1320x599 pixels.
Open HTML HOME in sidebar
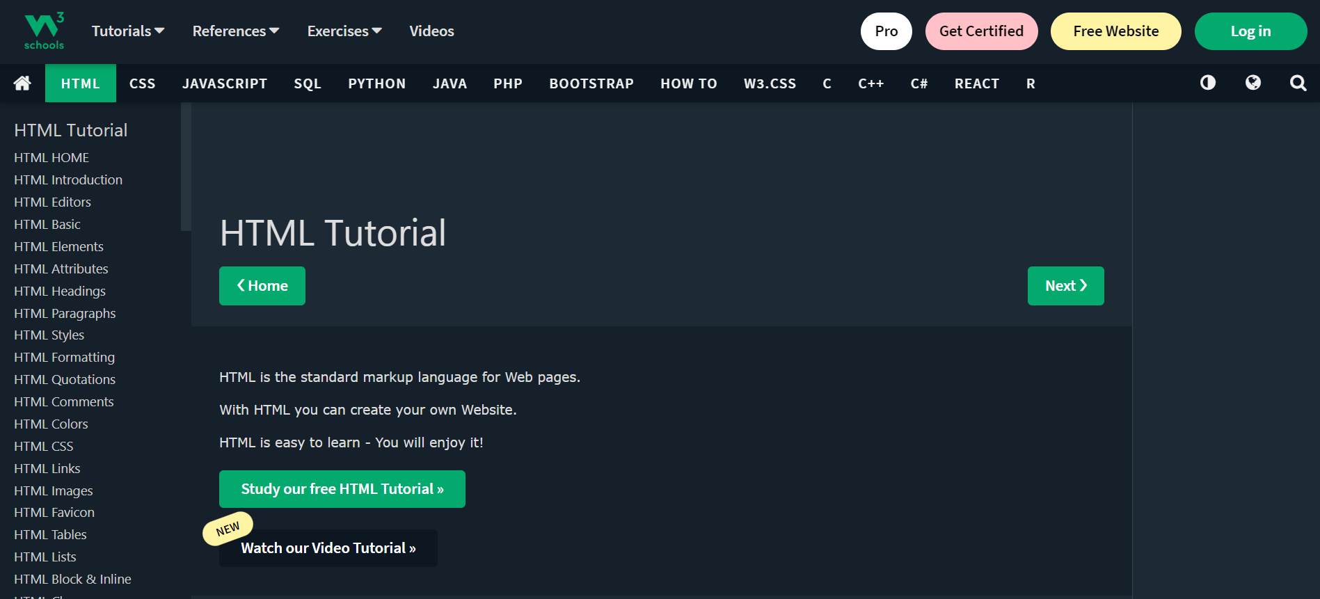(51, 158)
